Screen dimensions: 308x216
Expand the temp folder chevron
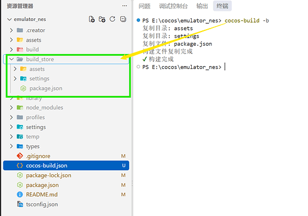pyautogui.click(x=11, y=136)
